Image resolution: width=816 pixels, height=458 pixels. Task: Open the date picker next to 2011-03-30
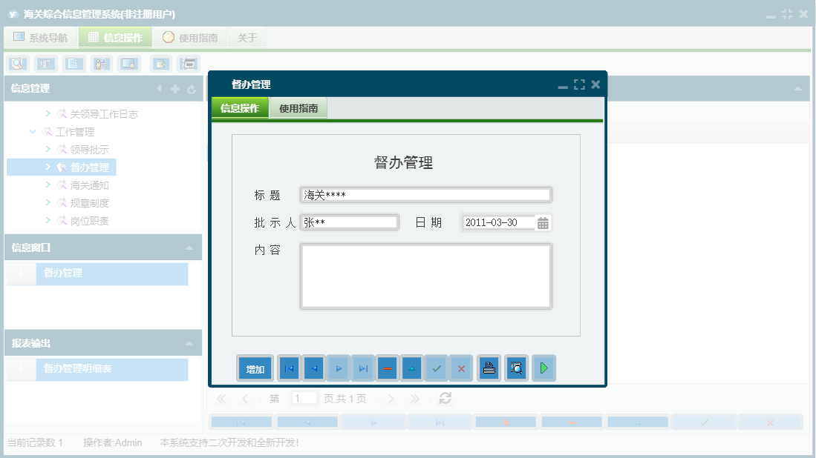point(542,222)
